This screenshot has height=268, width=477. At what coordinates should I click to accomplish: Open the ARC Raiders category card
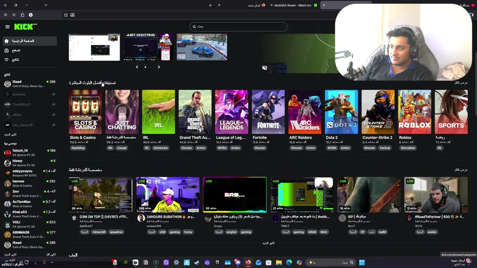[305, 112]
